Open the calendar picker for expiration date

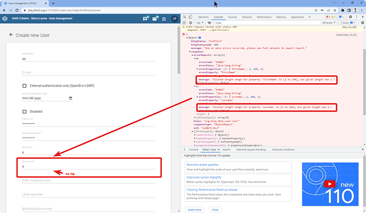pos(71,98)
